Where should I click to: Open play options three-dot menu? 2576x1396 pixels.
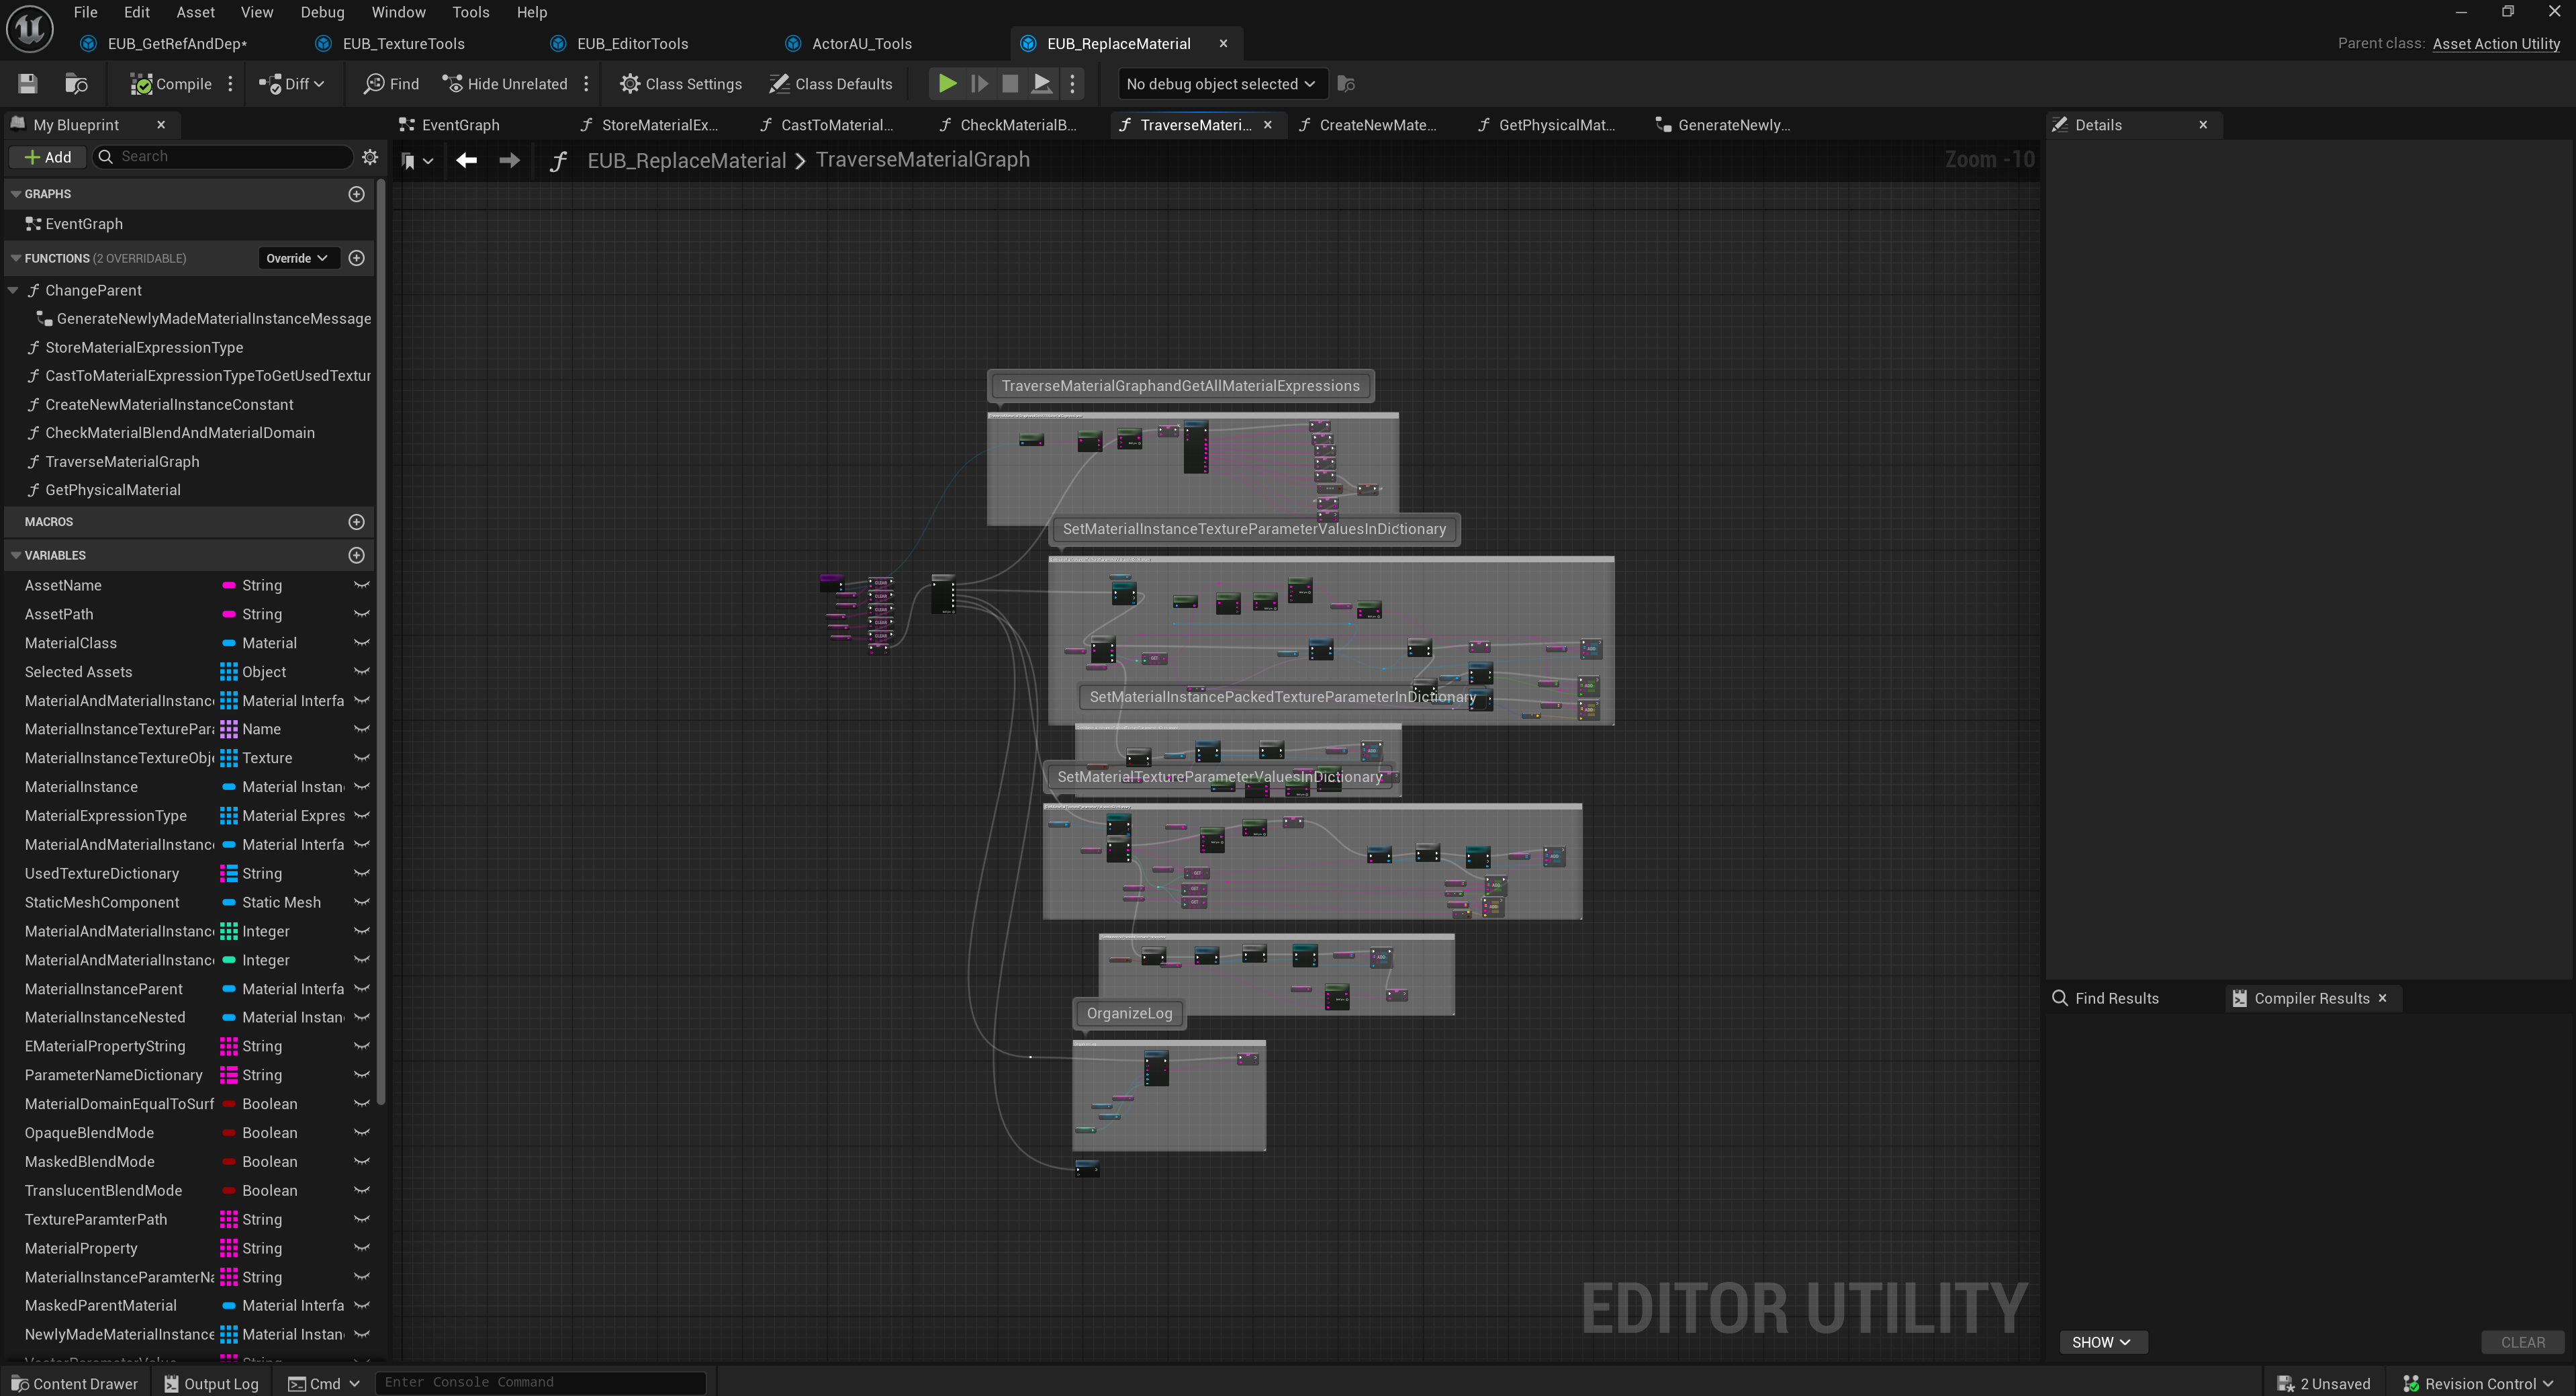tap(1072, 84)
